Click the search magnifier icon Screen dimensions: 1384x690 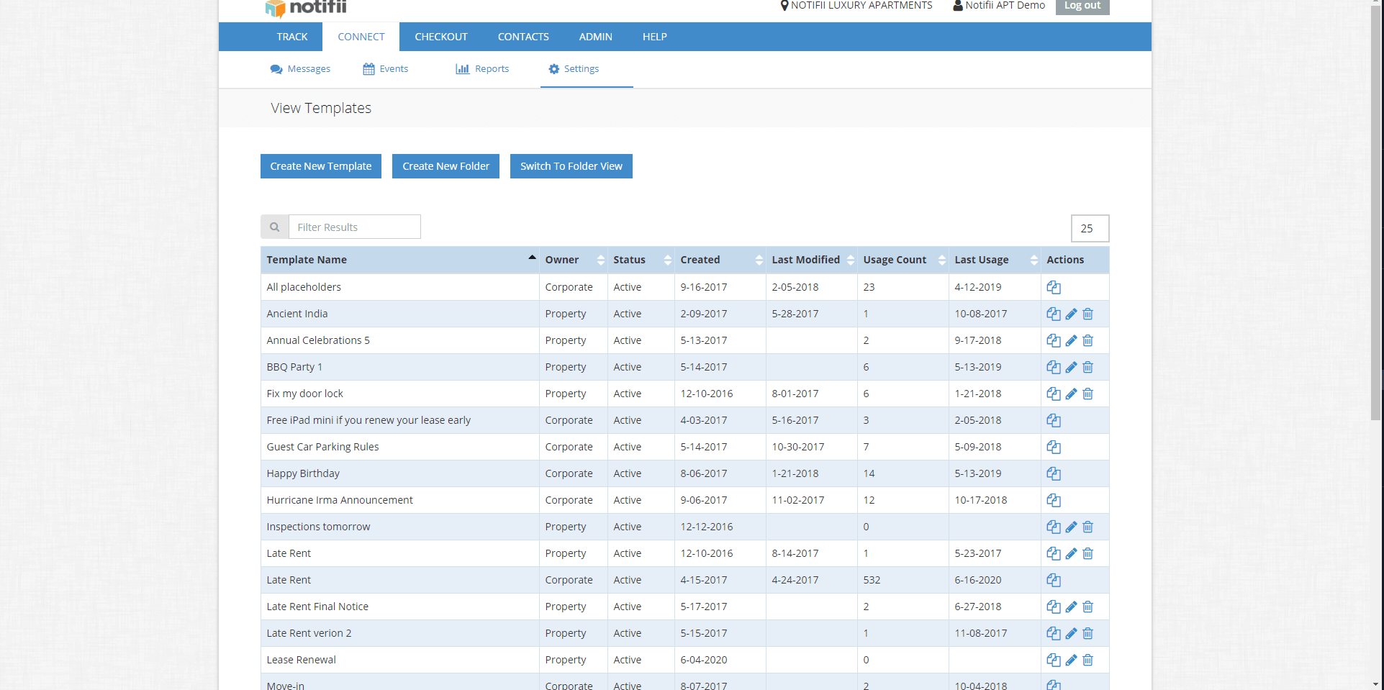pos(274,227)
